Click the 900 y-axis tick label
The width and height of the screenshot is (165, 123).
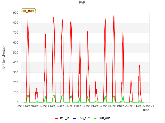pos(16,13)
